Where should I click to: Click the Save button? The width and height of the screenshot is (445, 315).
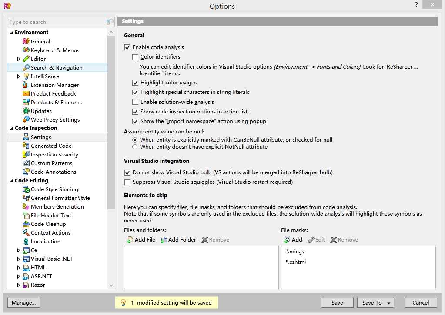[x=337, y=302]
